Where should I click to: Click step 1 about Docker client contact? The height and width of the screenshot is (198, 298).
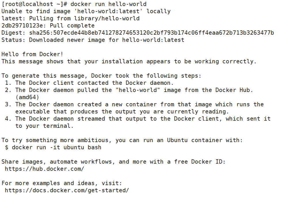94,83
